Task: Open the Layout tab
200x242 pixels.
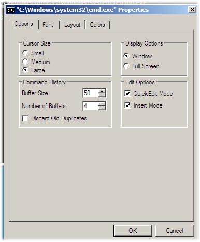Action: (72, 25)
